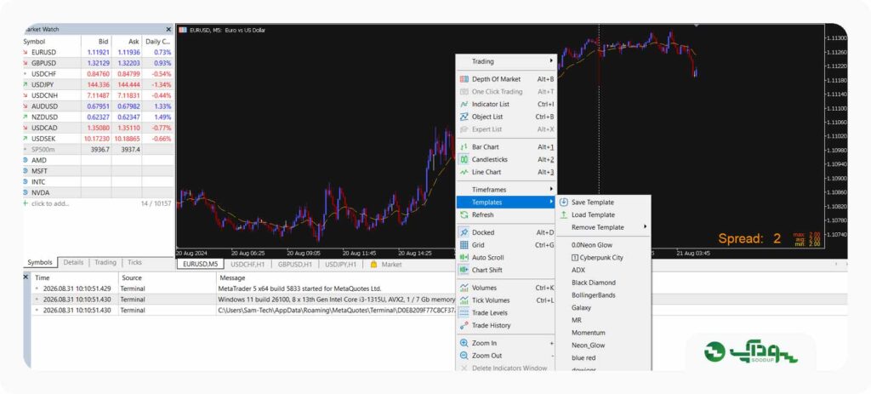This screenshot has height=394, width=871.
Task: Toggle Grid display menu entry
Action: pos(506,245)
